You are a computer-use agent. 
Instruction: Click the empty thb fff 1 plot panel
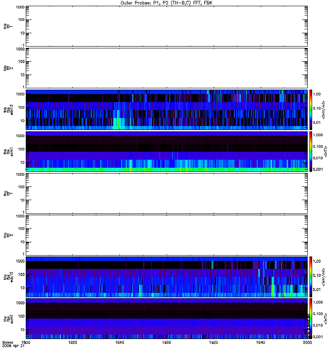tap(166, 26)
